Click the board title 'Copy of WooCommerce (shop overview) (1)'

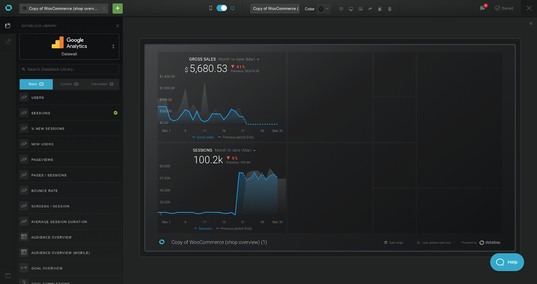click(219, 242)
